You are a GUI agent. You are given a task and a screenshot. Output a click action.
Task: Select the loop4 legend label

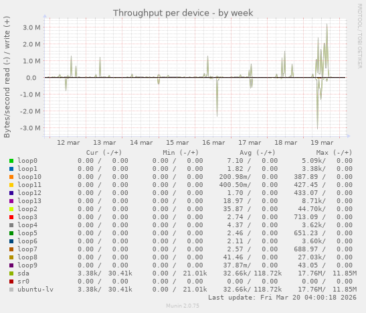point(27,225)
